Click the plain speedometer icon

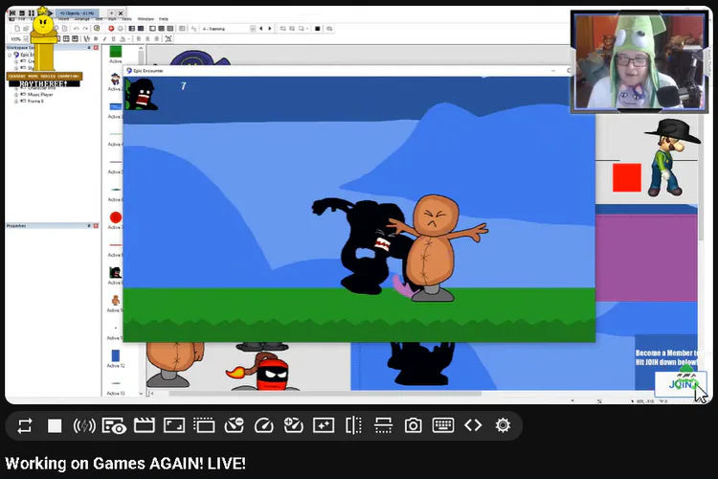coord(264,425)
